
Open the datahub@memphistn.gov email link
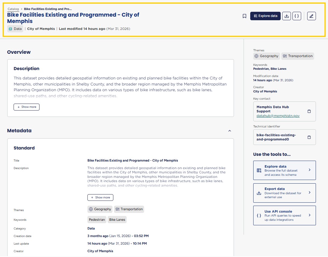(x=278, y=116)
